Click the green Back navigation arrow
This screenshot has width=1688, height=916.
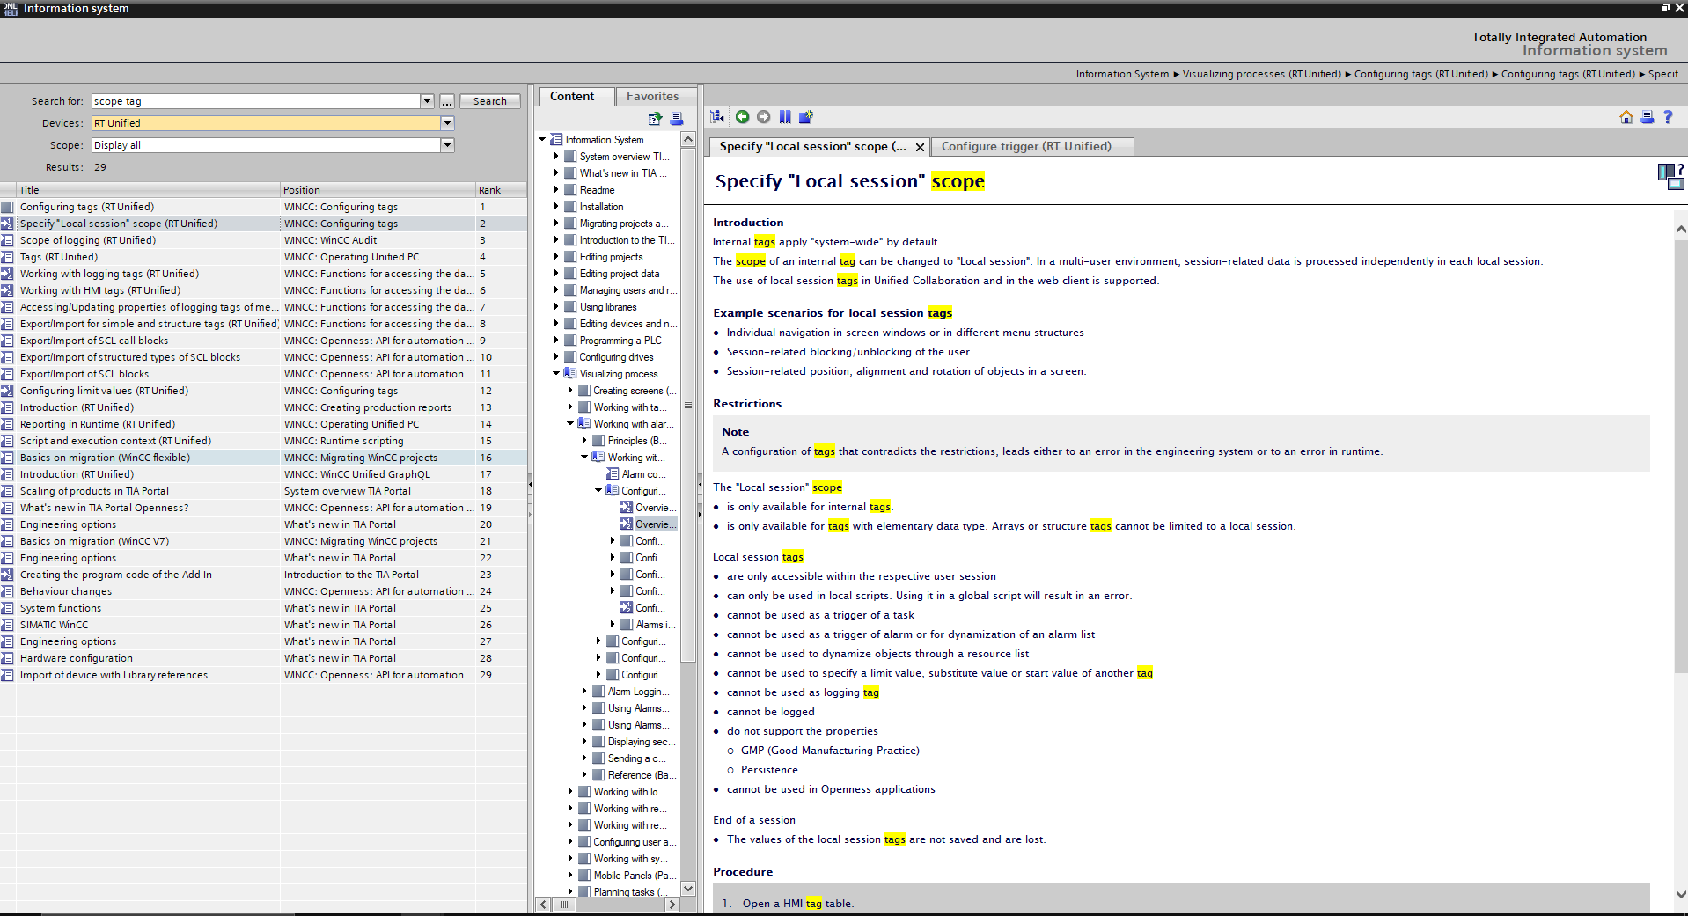pos(742,117)
